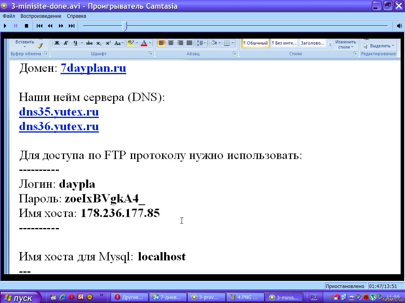Click the dns35.yutex.ru link

(59, 112)
